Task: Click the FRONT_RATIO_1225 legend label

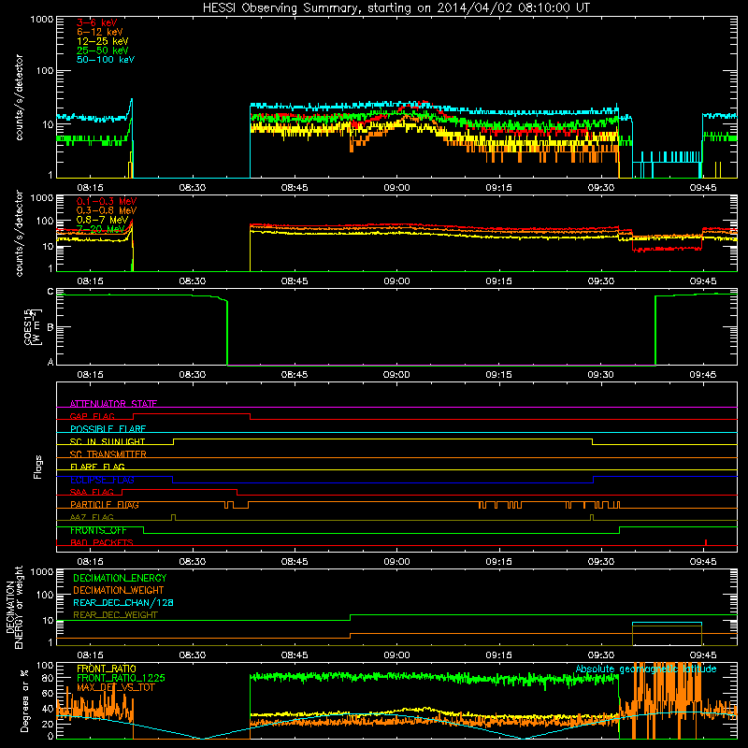Action: pos(121,678)
